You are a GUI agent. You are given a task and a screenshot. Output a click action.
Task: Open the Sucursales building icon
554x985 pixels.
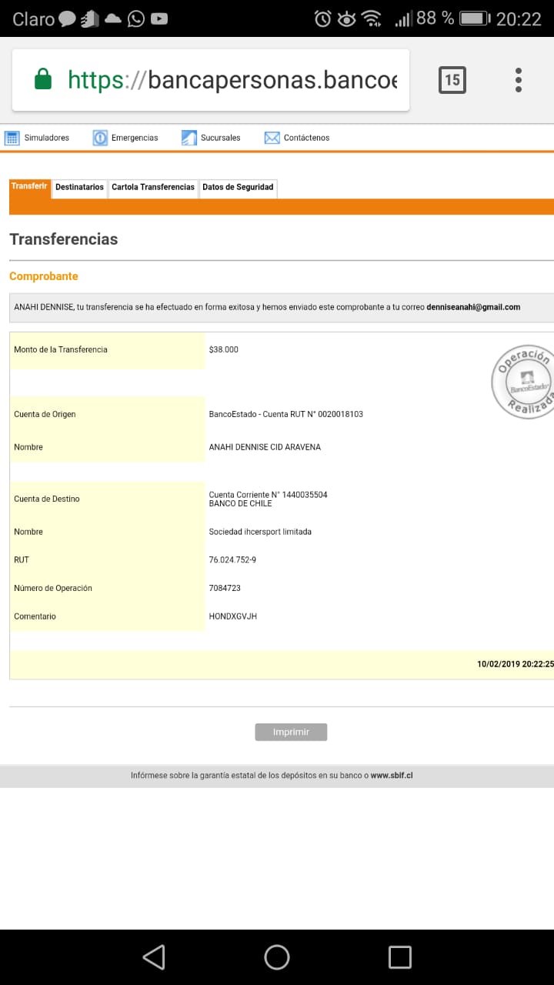[x=189, y=138]
